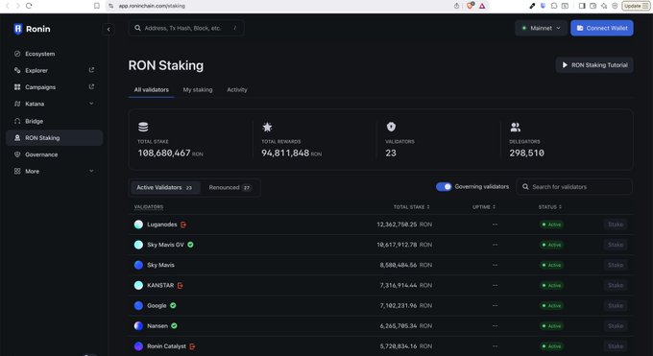Screen dimensions: 653x356
Task: Select RON Staking in the sidebar
Action: [54, 138]
